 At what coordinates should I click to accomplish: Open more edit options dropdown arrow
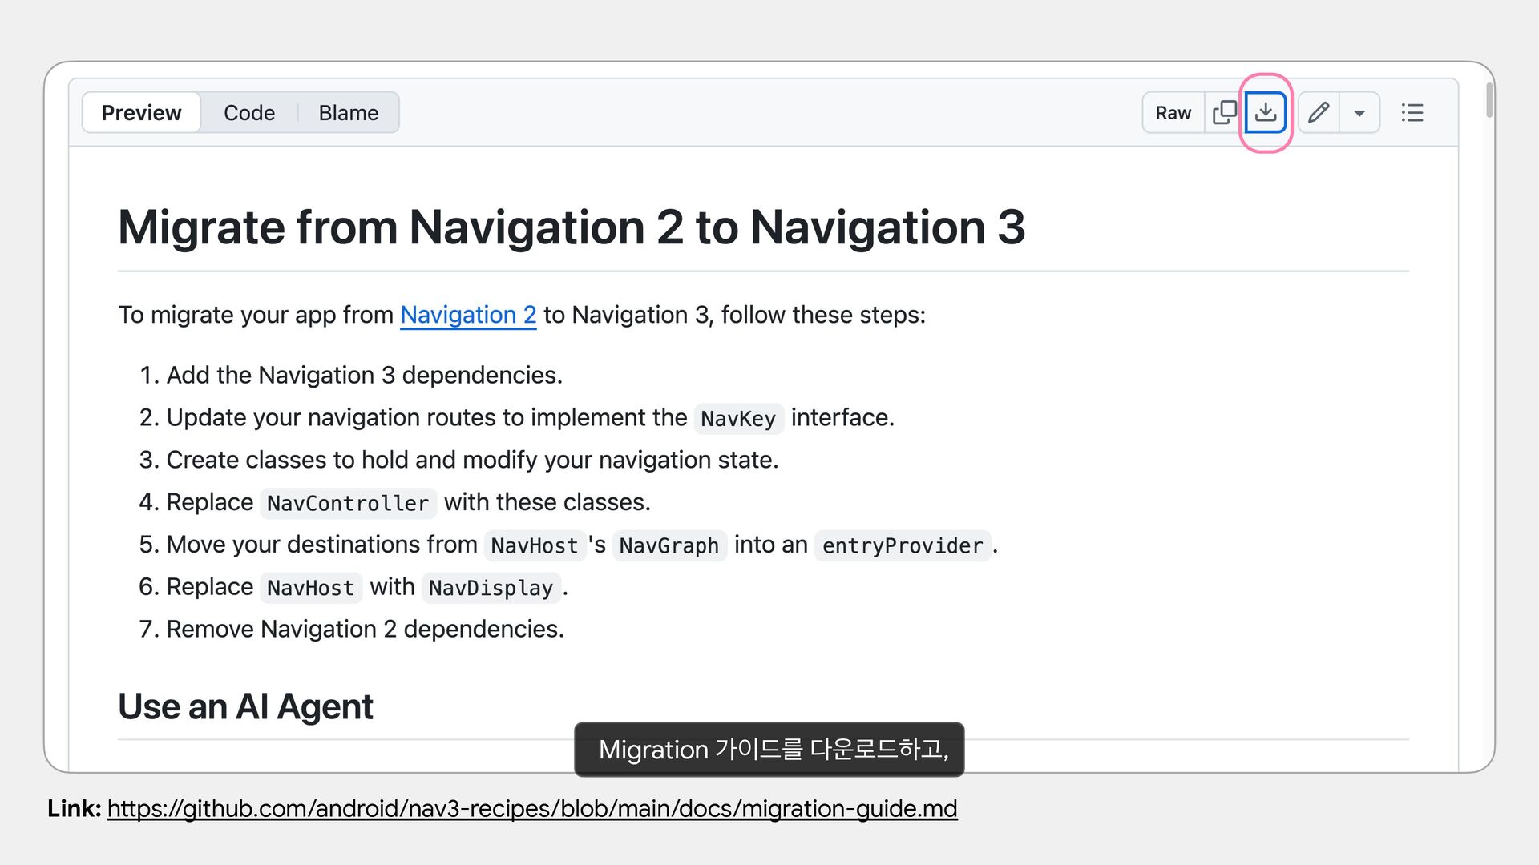tap(1359, 113)
